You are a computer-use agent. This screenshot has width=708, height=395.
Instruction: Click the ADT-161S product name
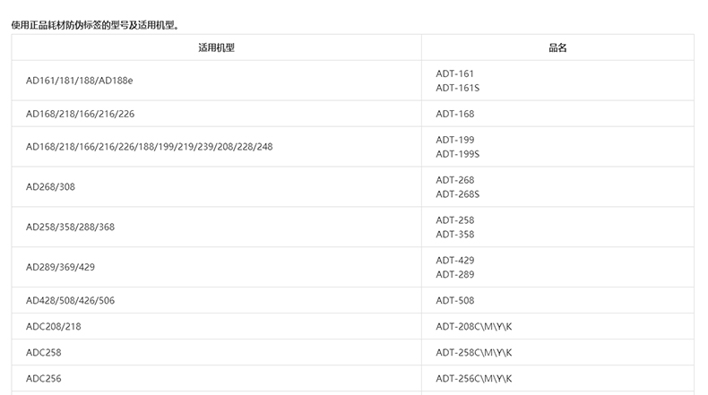coord(457,88)
